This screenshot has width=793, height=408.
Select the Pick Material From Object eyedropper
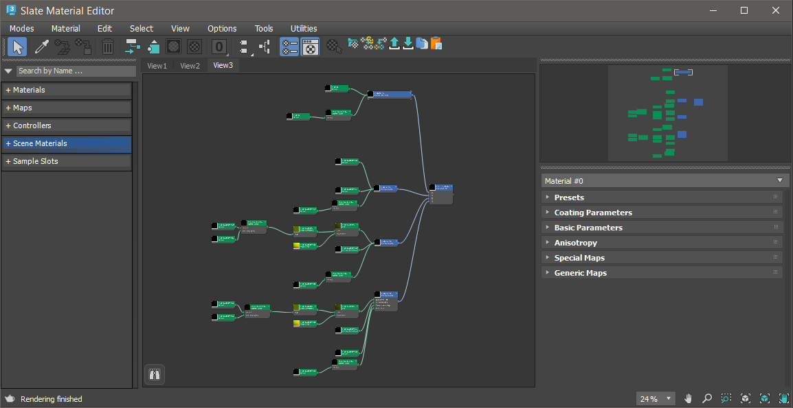(42, 47)
